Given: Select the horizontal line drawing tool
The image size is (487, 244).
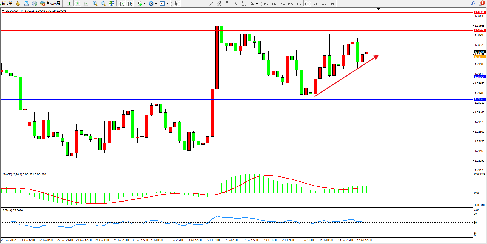Looking at the screenshot, I should (203, 4).
